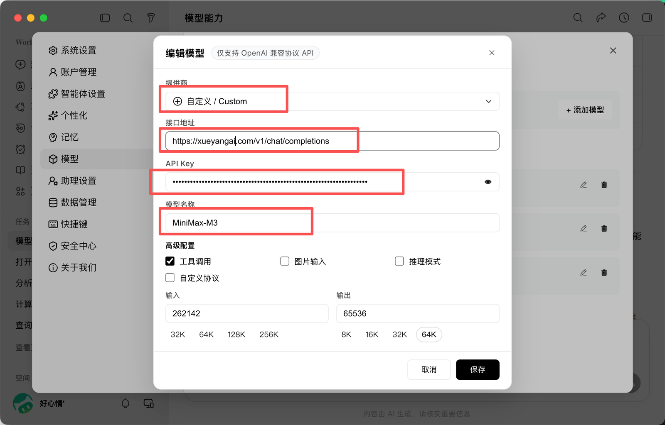Image resolution: width=665 pixels, height=425 pixels.
Task: Click the 快捷键 keyboard icon
Action: [x=53, y=225]
